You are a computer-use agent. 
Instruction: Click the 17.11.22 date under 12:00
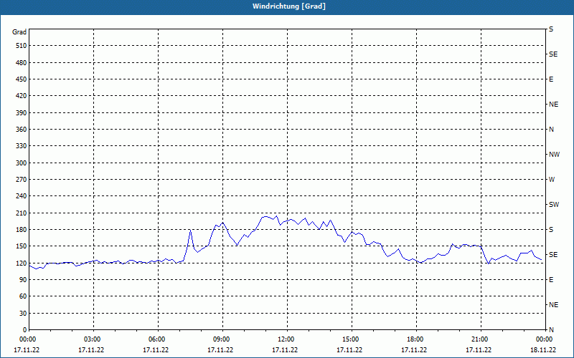pyautogui.click(x=285, y=350)
